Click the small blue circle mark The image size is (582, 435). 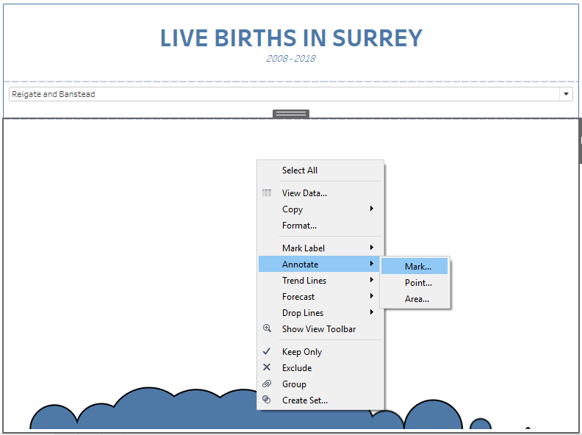481,423
